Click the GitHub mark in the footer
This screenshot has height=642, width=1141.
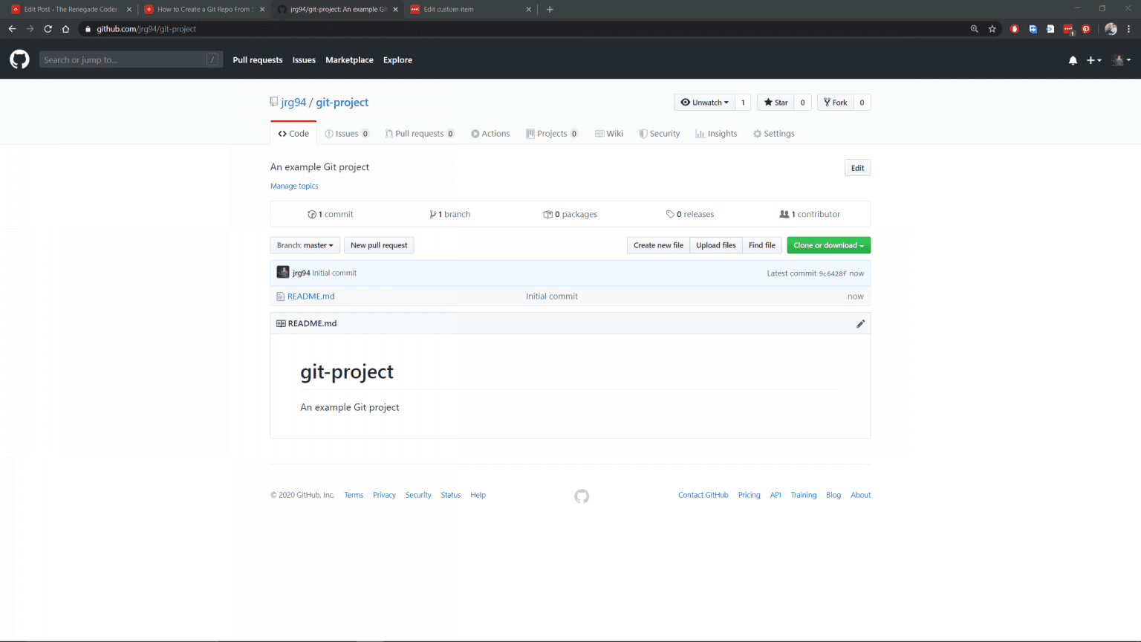(582, 496)
